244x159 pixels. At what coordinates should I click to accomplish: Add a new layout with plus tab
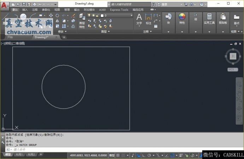pyautogui.click(x=41, y=154)
